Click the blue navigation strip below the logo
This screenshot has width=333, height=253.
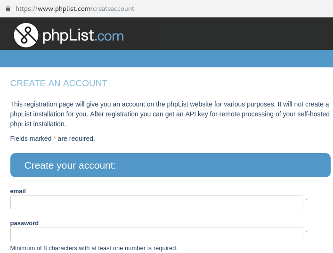[166, 59]
